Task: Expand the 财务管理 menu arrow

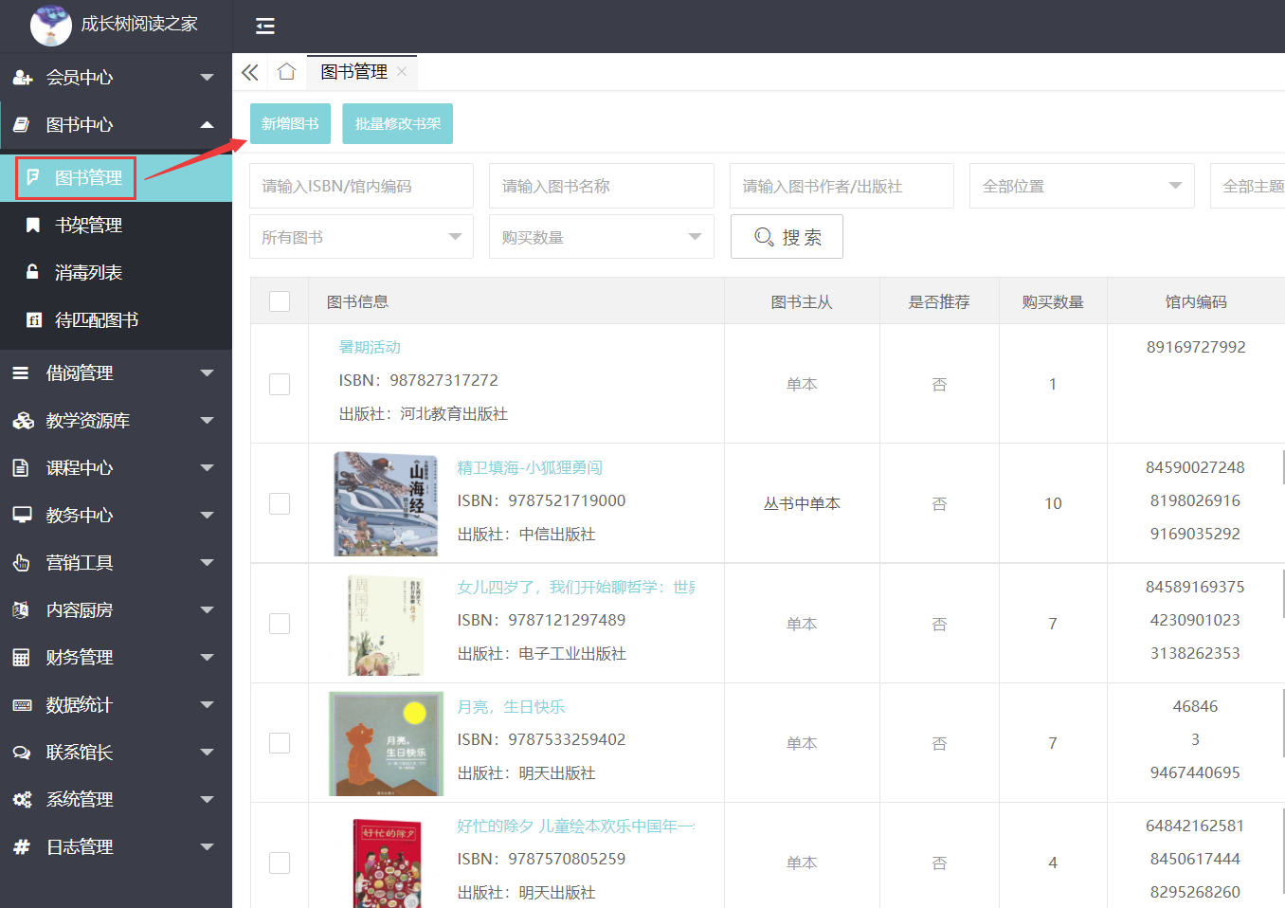Action: click(x=207, y=658)
